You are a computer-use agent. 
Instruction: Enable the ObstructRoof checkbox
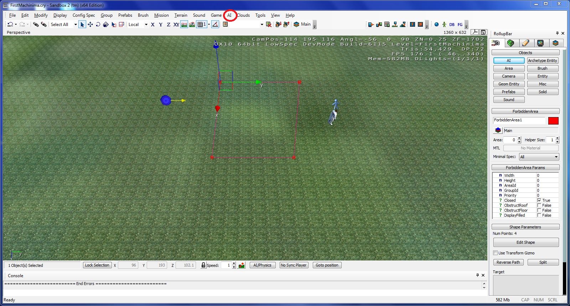539,205
